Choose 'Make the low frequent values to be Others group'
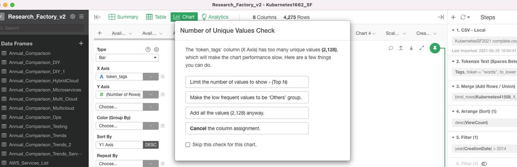Image resolution: width=517 pixels, height=167 pixels. [x=247, y=97]
